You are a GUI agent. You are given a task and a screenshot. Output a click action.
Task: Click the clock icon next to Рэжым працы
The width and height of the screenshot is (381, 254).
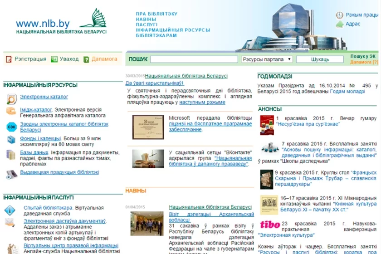340,15
